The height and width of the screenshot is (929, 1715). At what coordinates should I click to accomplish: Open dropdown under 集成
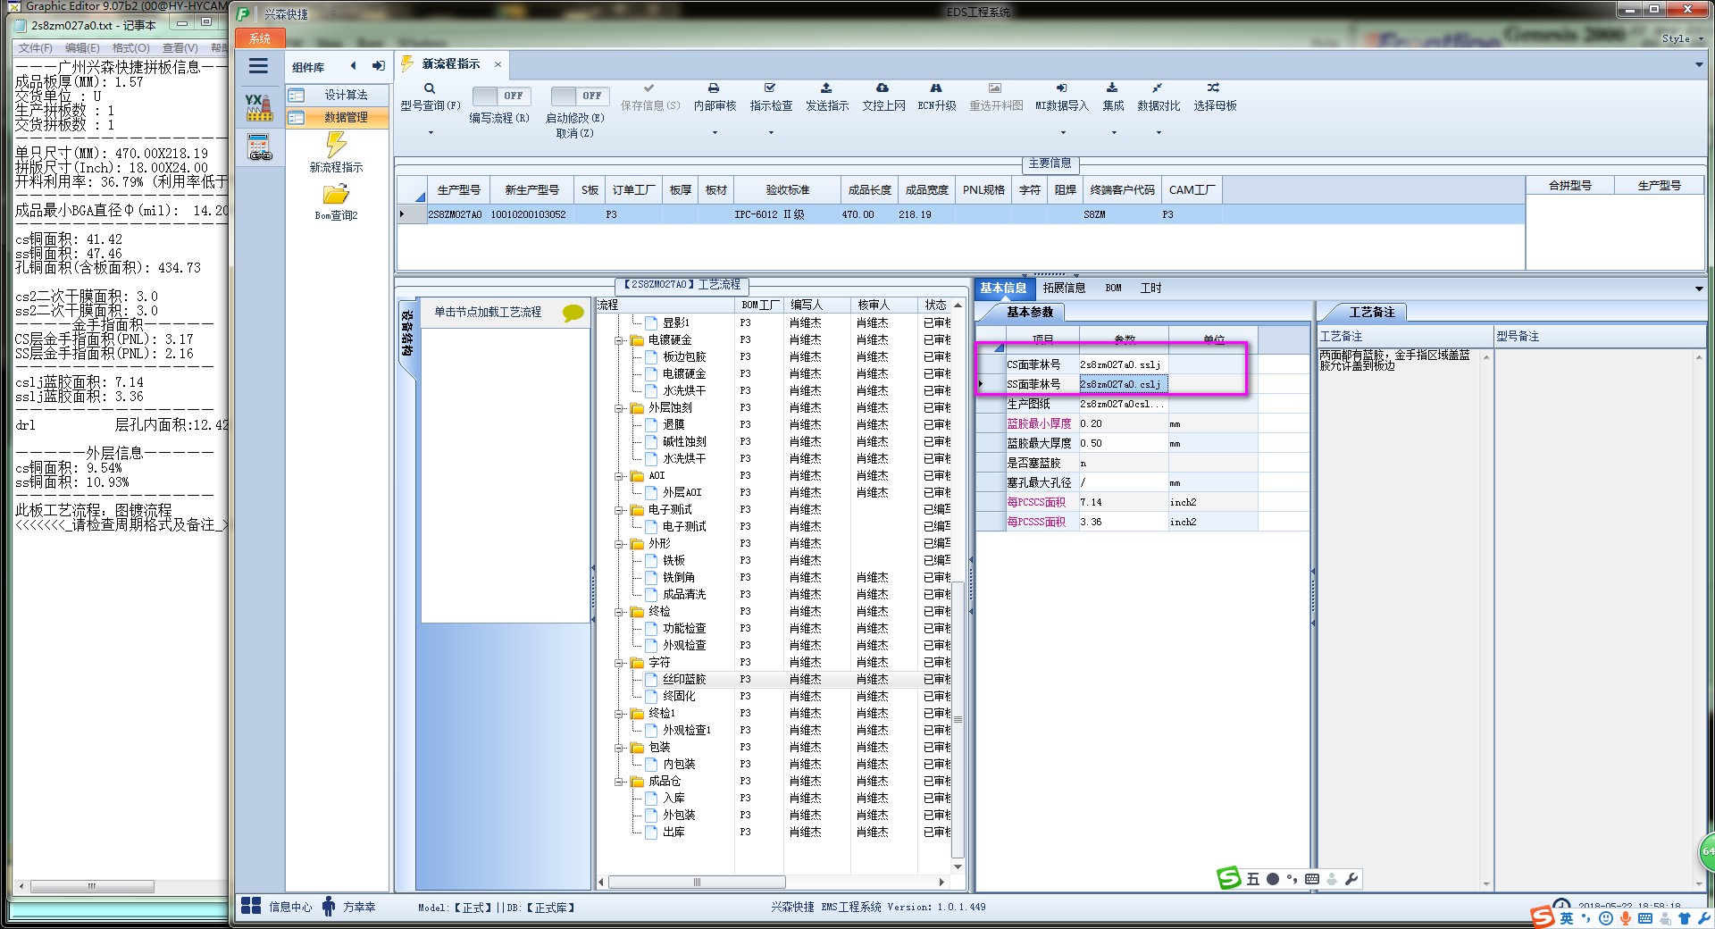pyautogui.click(x=1114, y=133)
